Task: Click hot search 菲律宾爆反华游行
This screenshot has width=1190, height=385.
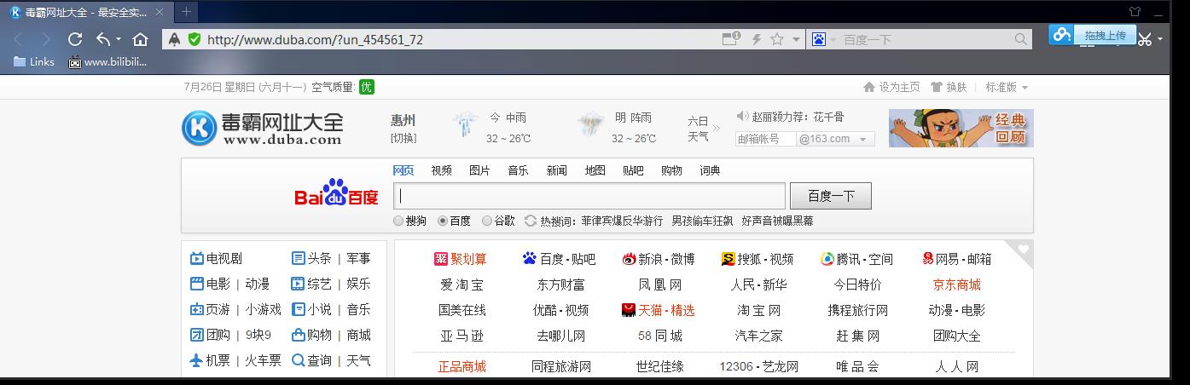Action: click(x=622, y=221)
